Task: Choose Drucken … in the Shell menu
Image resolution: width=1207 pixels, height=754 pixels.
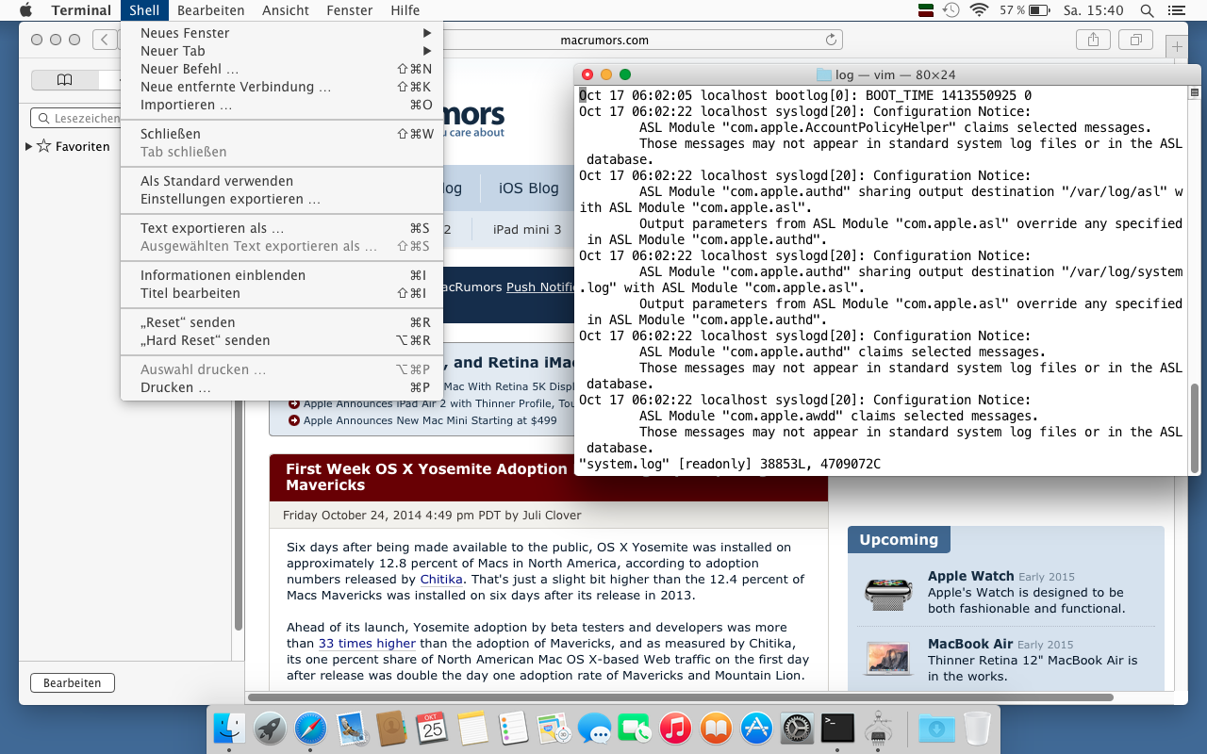Action: click(283, 387)
